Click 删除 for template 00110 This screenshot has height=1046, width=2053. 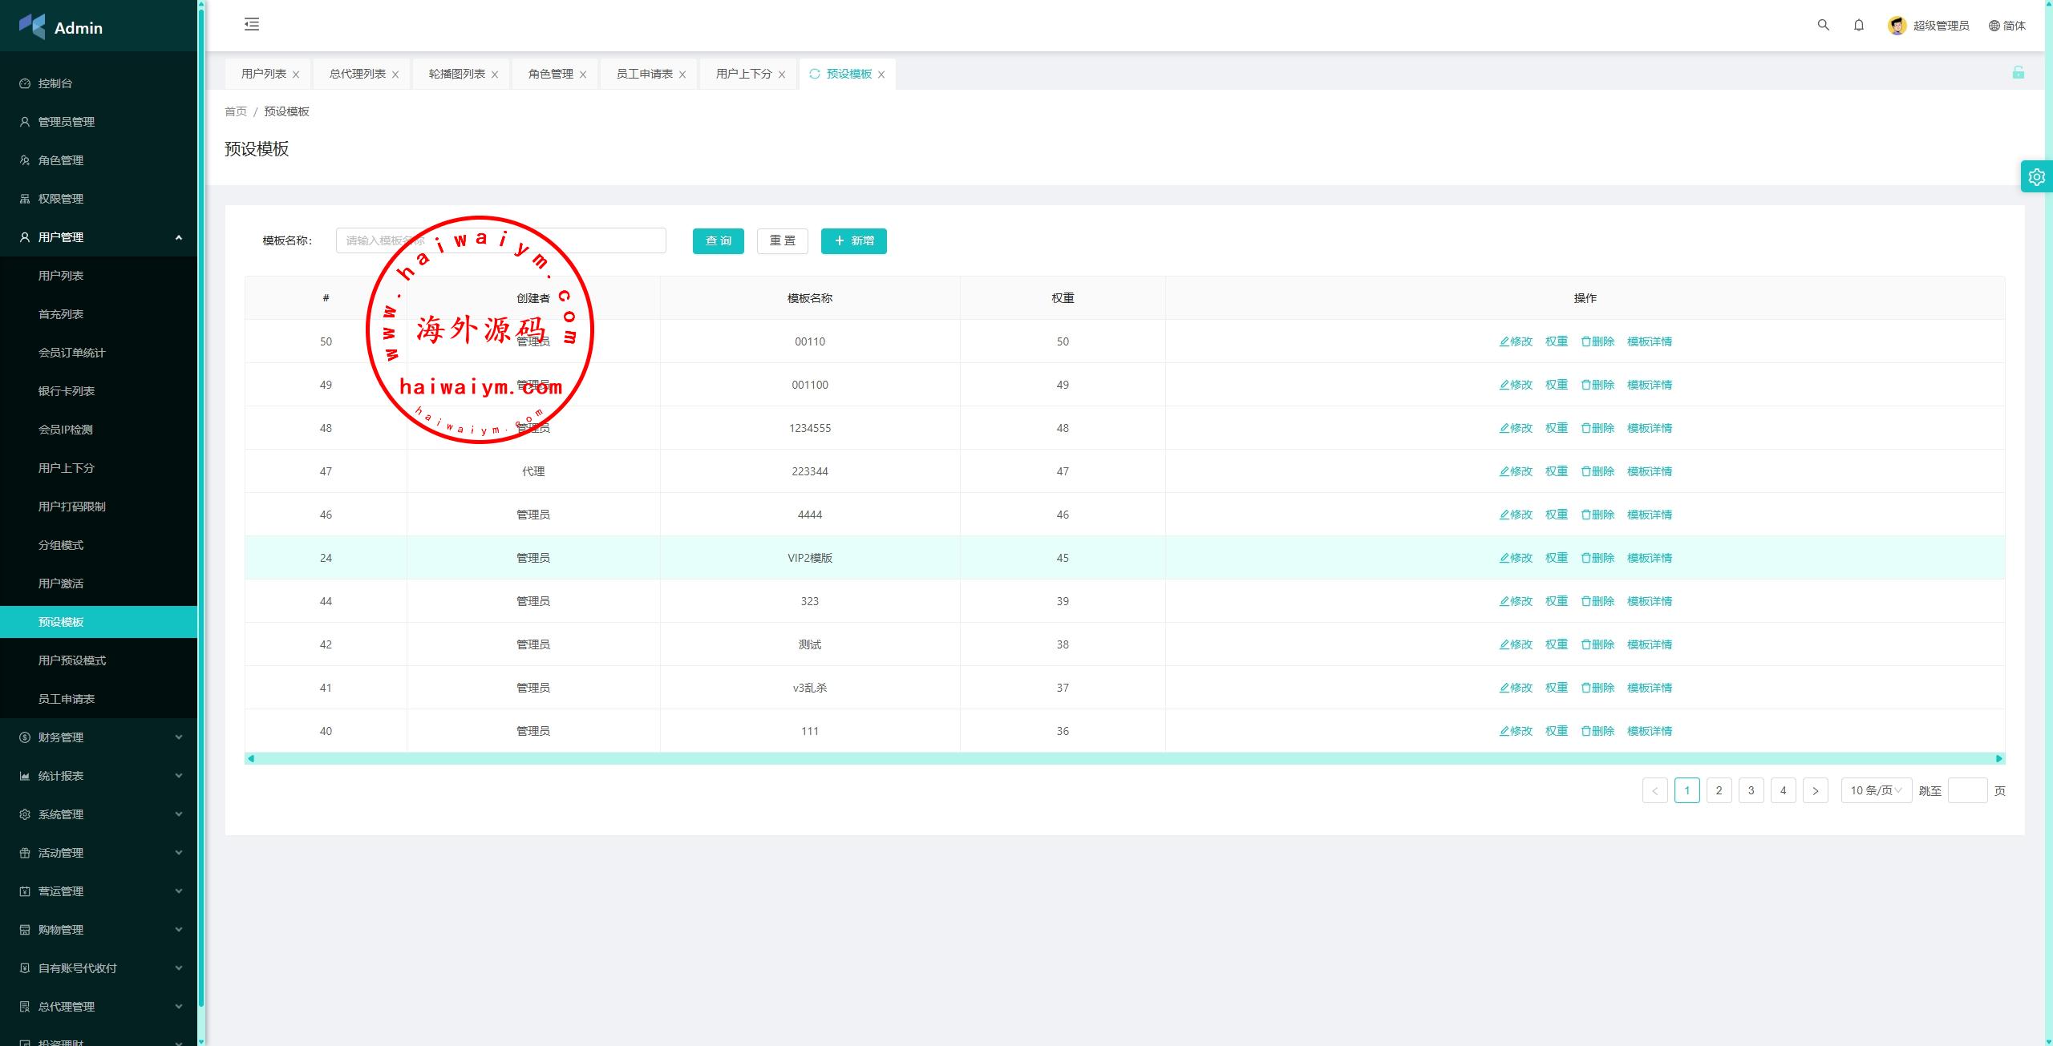1597,341
